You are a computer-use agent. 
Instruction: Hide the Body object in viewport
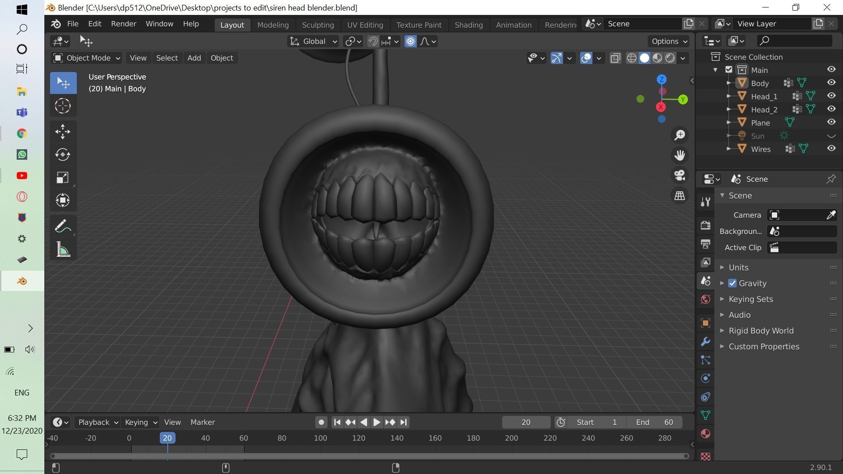[x=831, y=83]
